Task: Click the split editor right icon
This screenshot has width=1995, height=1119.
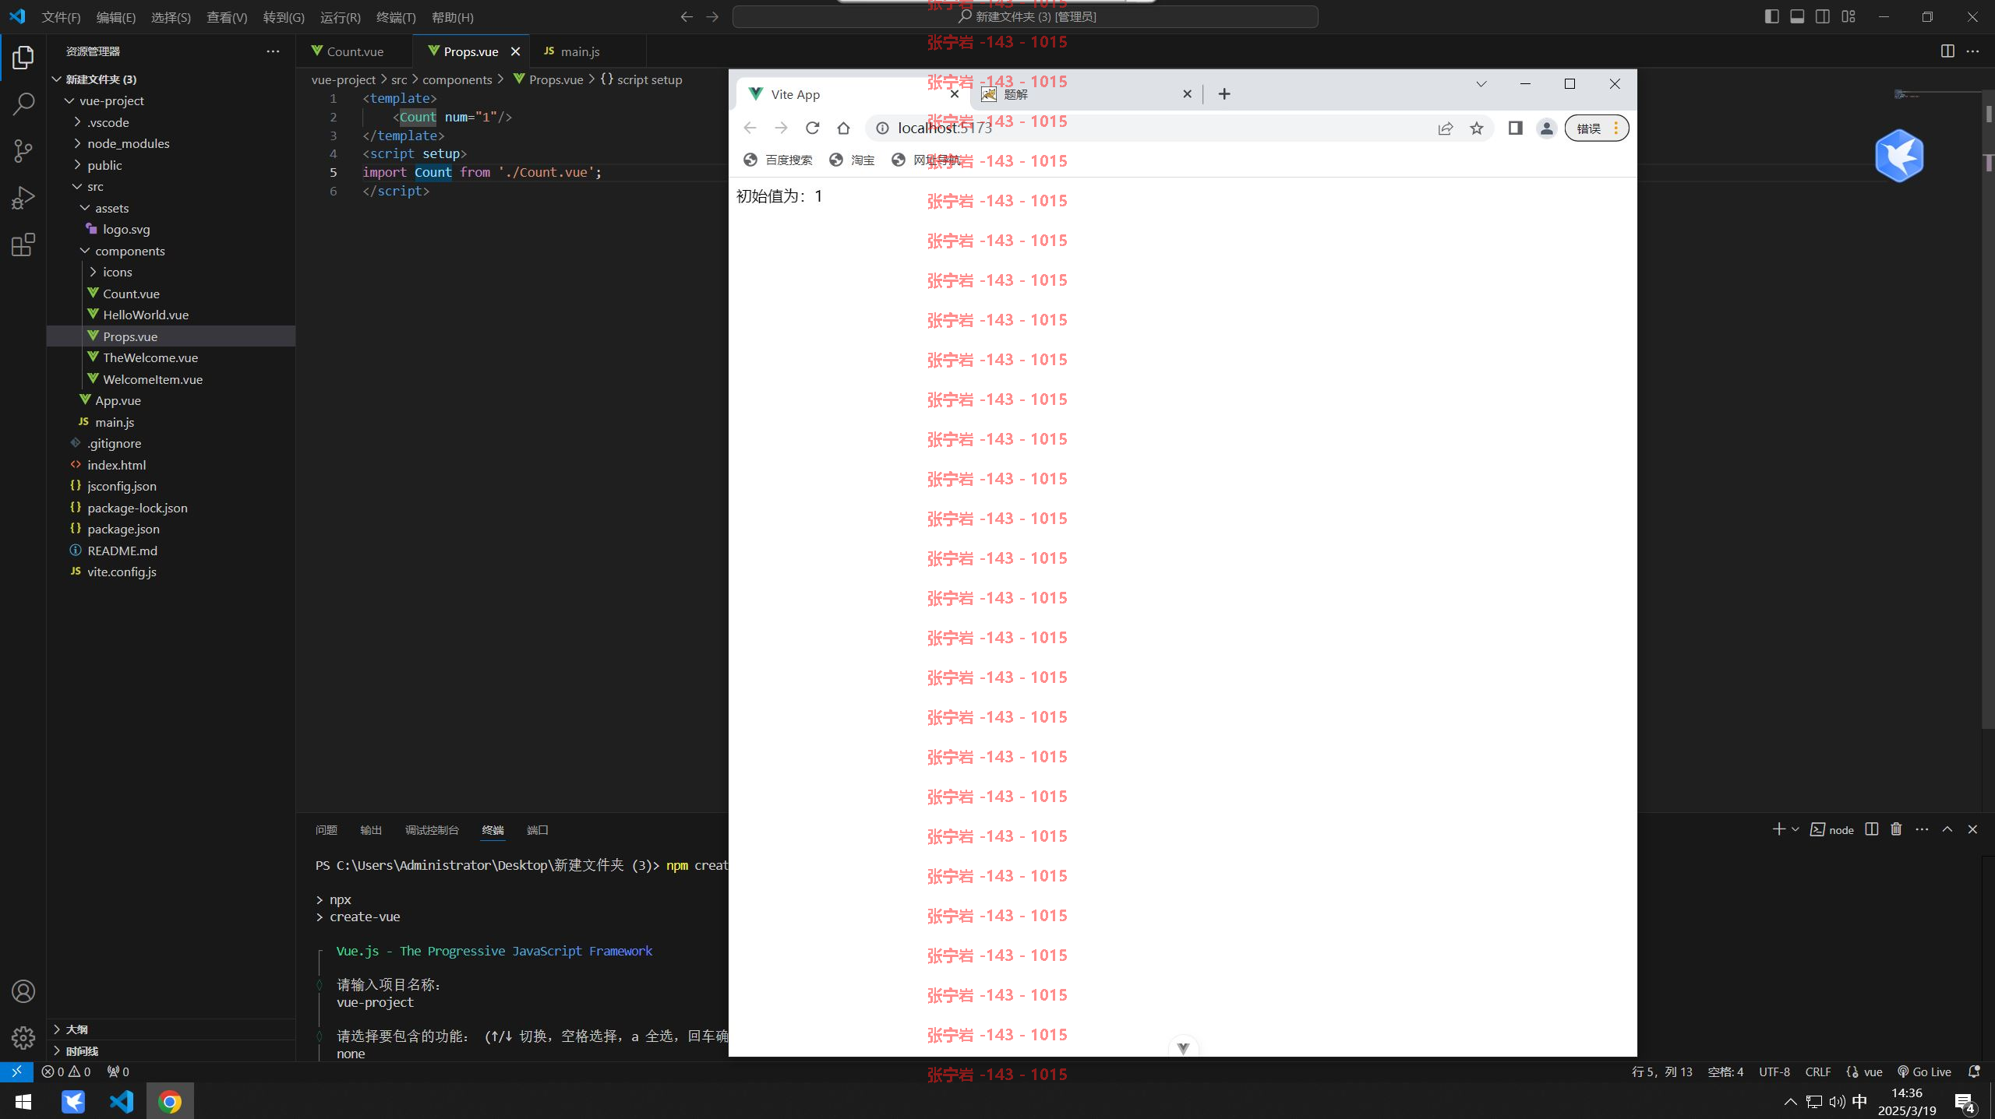Action: (x=1947, y=51)
